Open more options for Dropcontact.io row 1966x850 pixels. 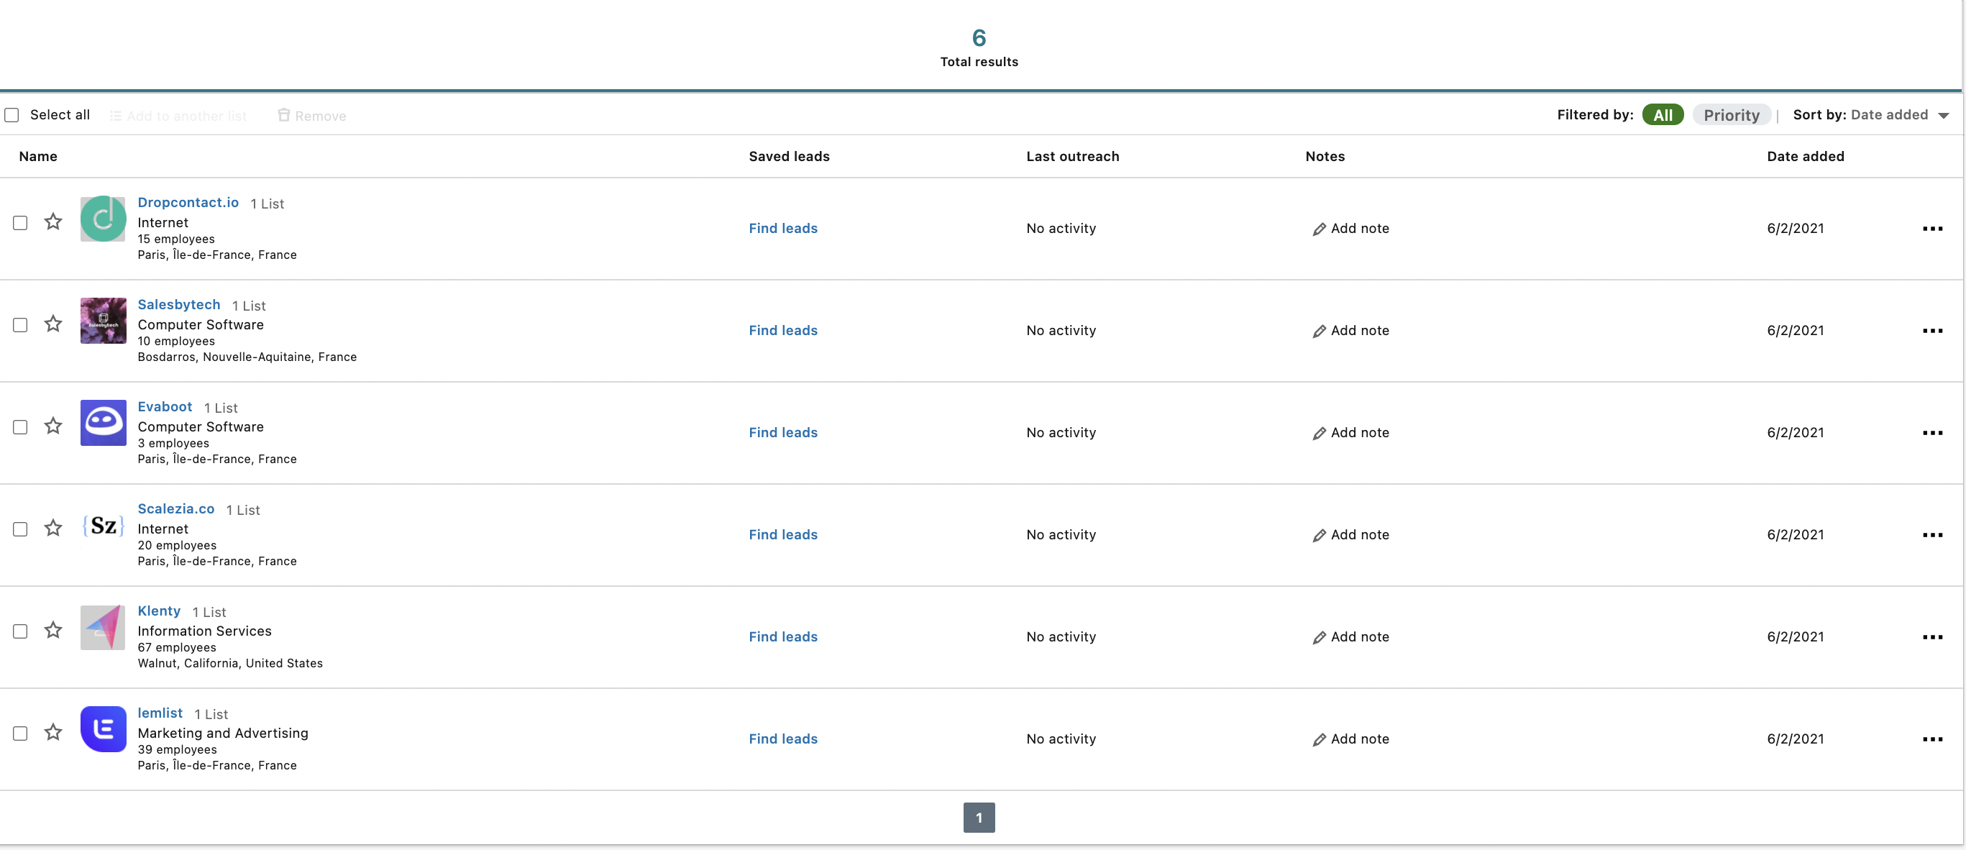(x=1932, y=229)
